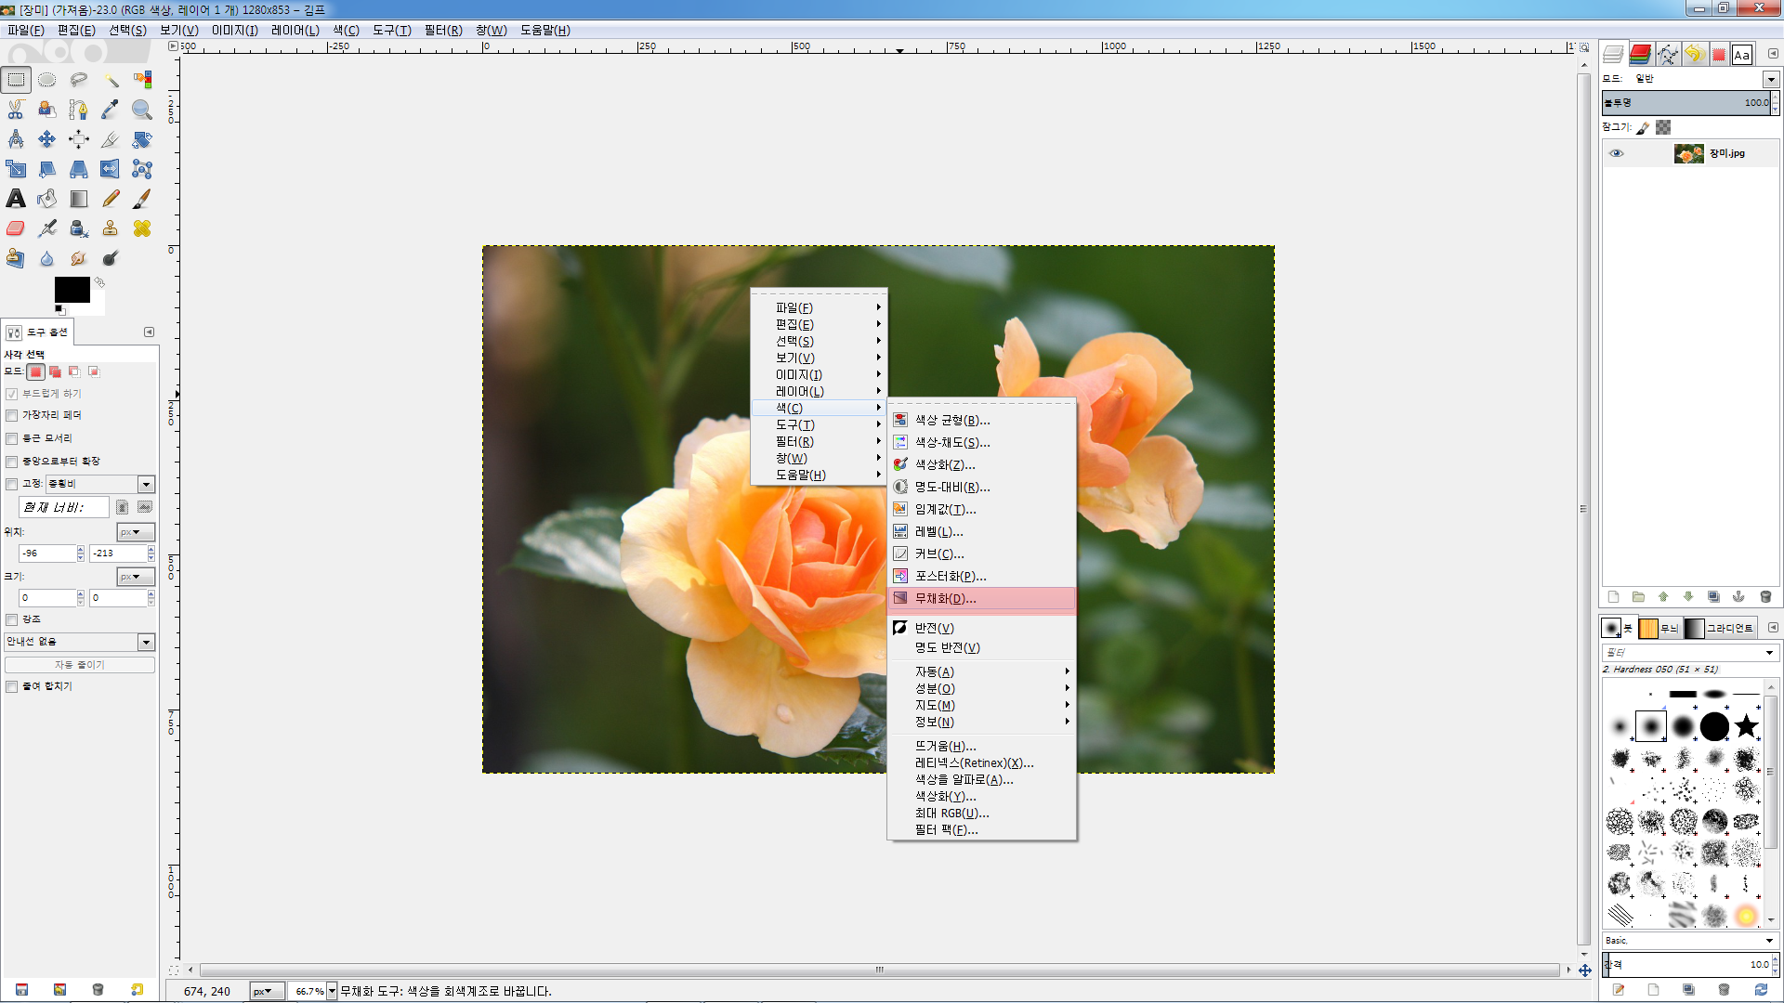
Task: Click the black foreground color swatch
Action: click(x=72, y=290)
